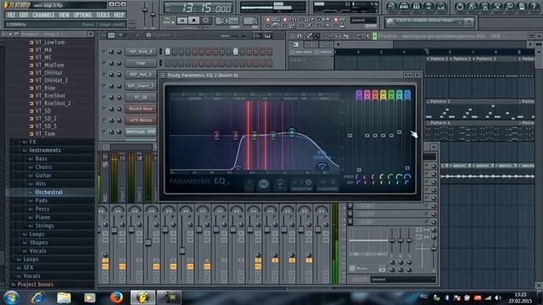The height and width of the screenshot is (305, 543).
Task: Click the volume icon in system tray
Action: (x=498, y=297)
